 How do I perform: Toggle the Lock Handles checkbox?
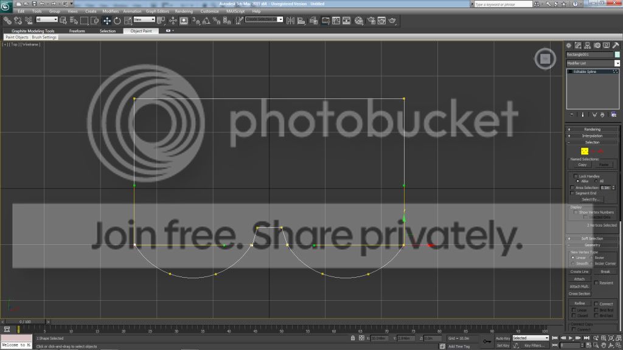576,176
